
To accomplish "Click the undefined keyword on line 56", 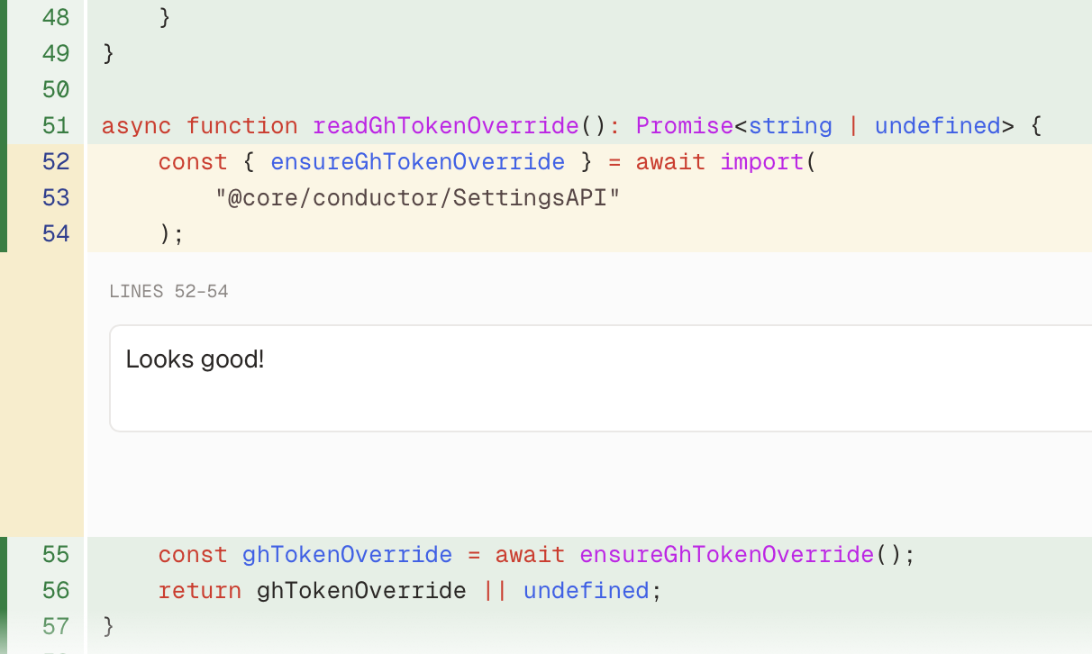I will coord(587,590).
